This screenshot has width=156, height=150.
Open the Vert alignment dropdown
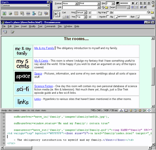86,17
